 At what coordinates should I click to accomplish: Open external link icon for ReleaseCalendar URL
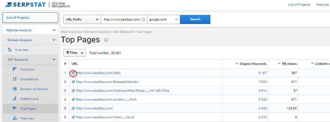73,82
